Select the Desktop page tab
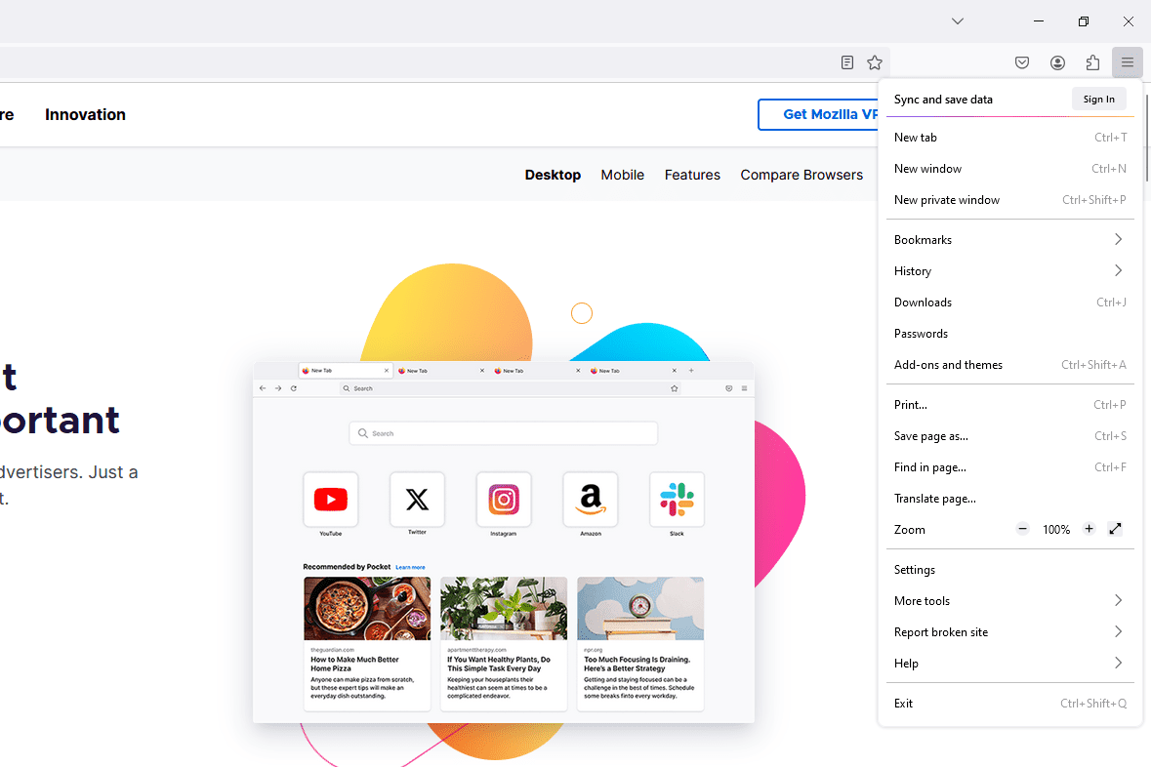 click(x=553, y=175)
